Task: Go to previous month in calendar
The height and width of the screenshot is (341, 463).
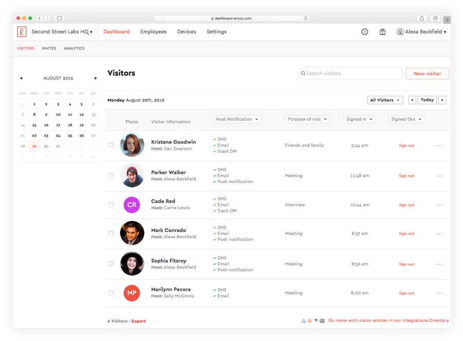Action: point(21,78)
